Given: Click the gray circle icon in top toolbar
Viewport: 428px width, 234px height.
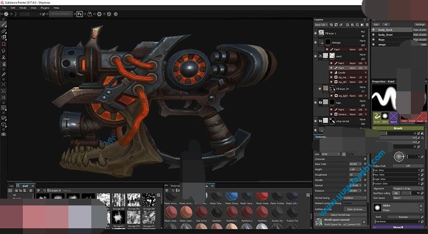Looking at the screenshot, I should click(x=116, y=14).
